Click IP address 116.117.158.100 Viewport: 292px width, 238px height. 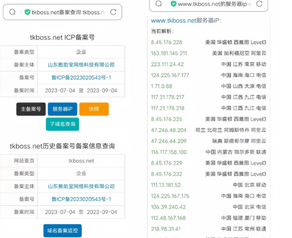pyautogui.click(x=169, y=152)
